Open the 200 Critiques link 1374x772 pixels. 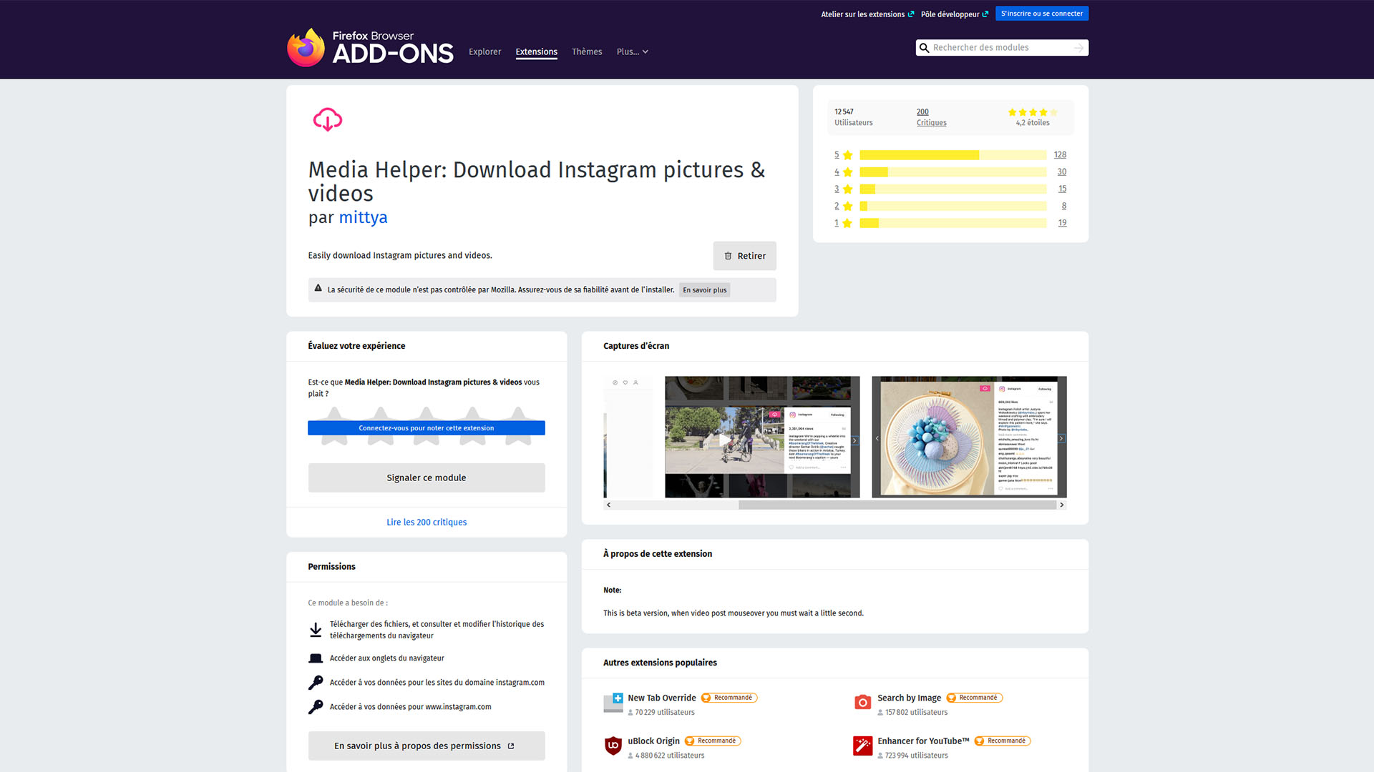(931, 117)
